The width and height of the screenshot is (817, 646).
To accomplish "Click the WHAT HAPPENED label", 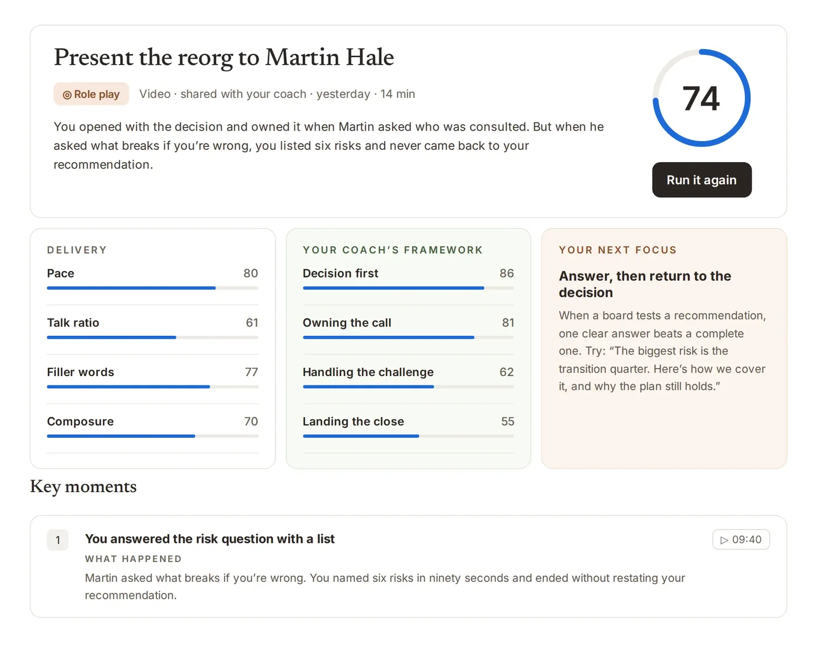I will tap(133, 559).
